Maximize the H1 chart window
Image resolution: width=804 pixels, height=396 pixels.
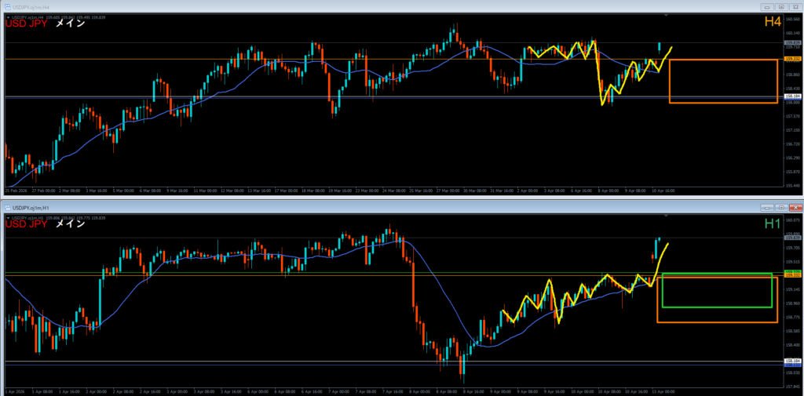(780, 207)
